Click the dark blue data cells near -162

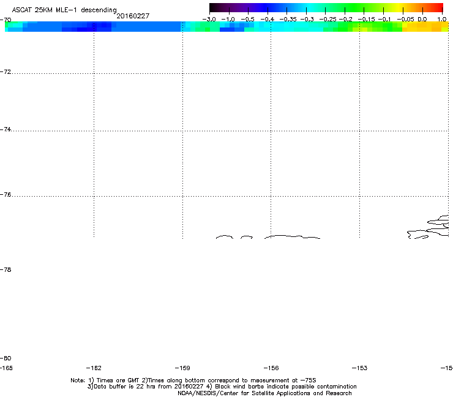coord(92,26)
